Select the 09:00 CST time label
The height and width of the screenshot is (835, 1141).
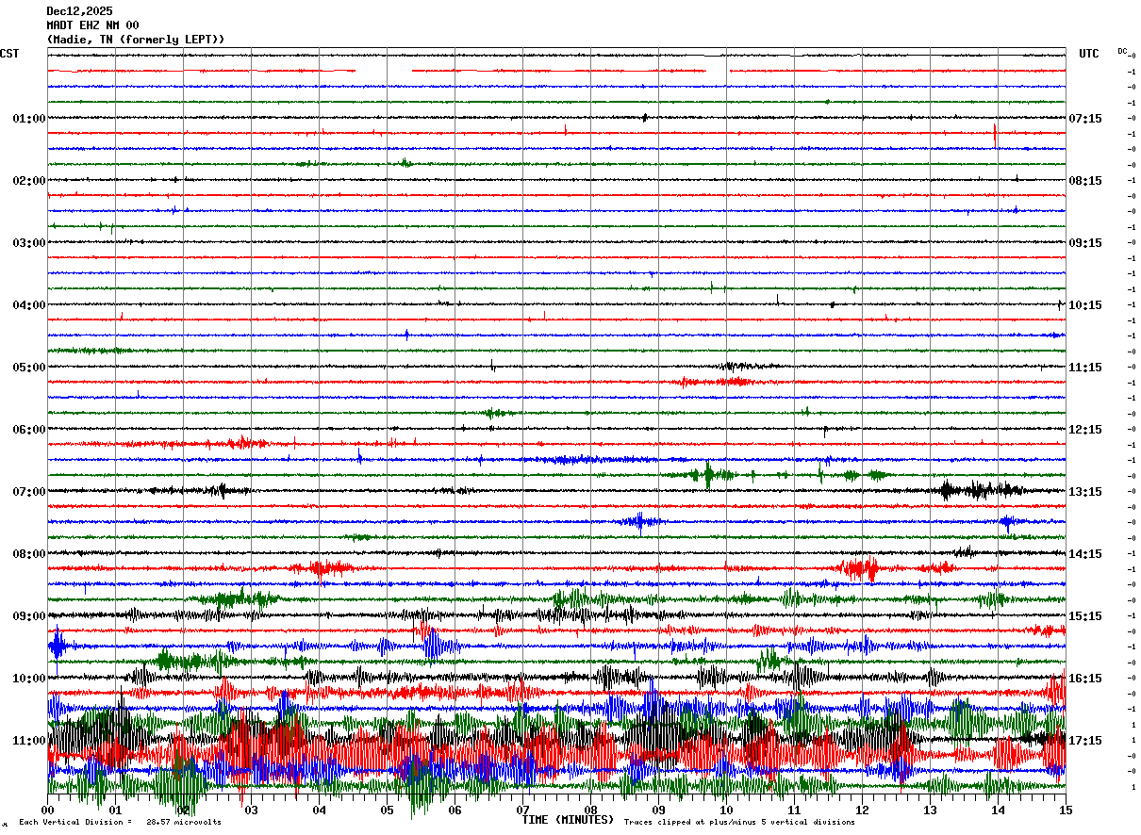point(29,616)
